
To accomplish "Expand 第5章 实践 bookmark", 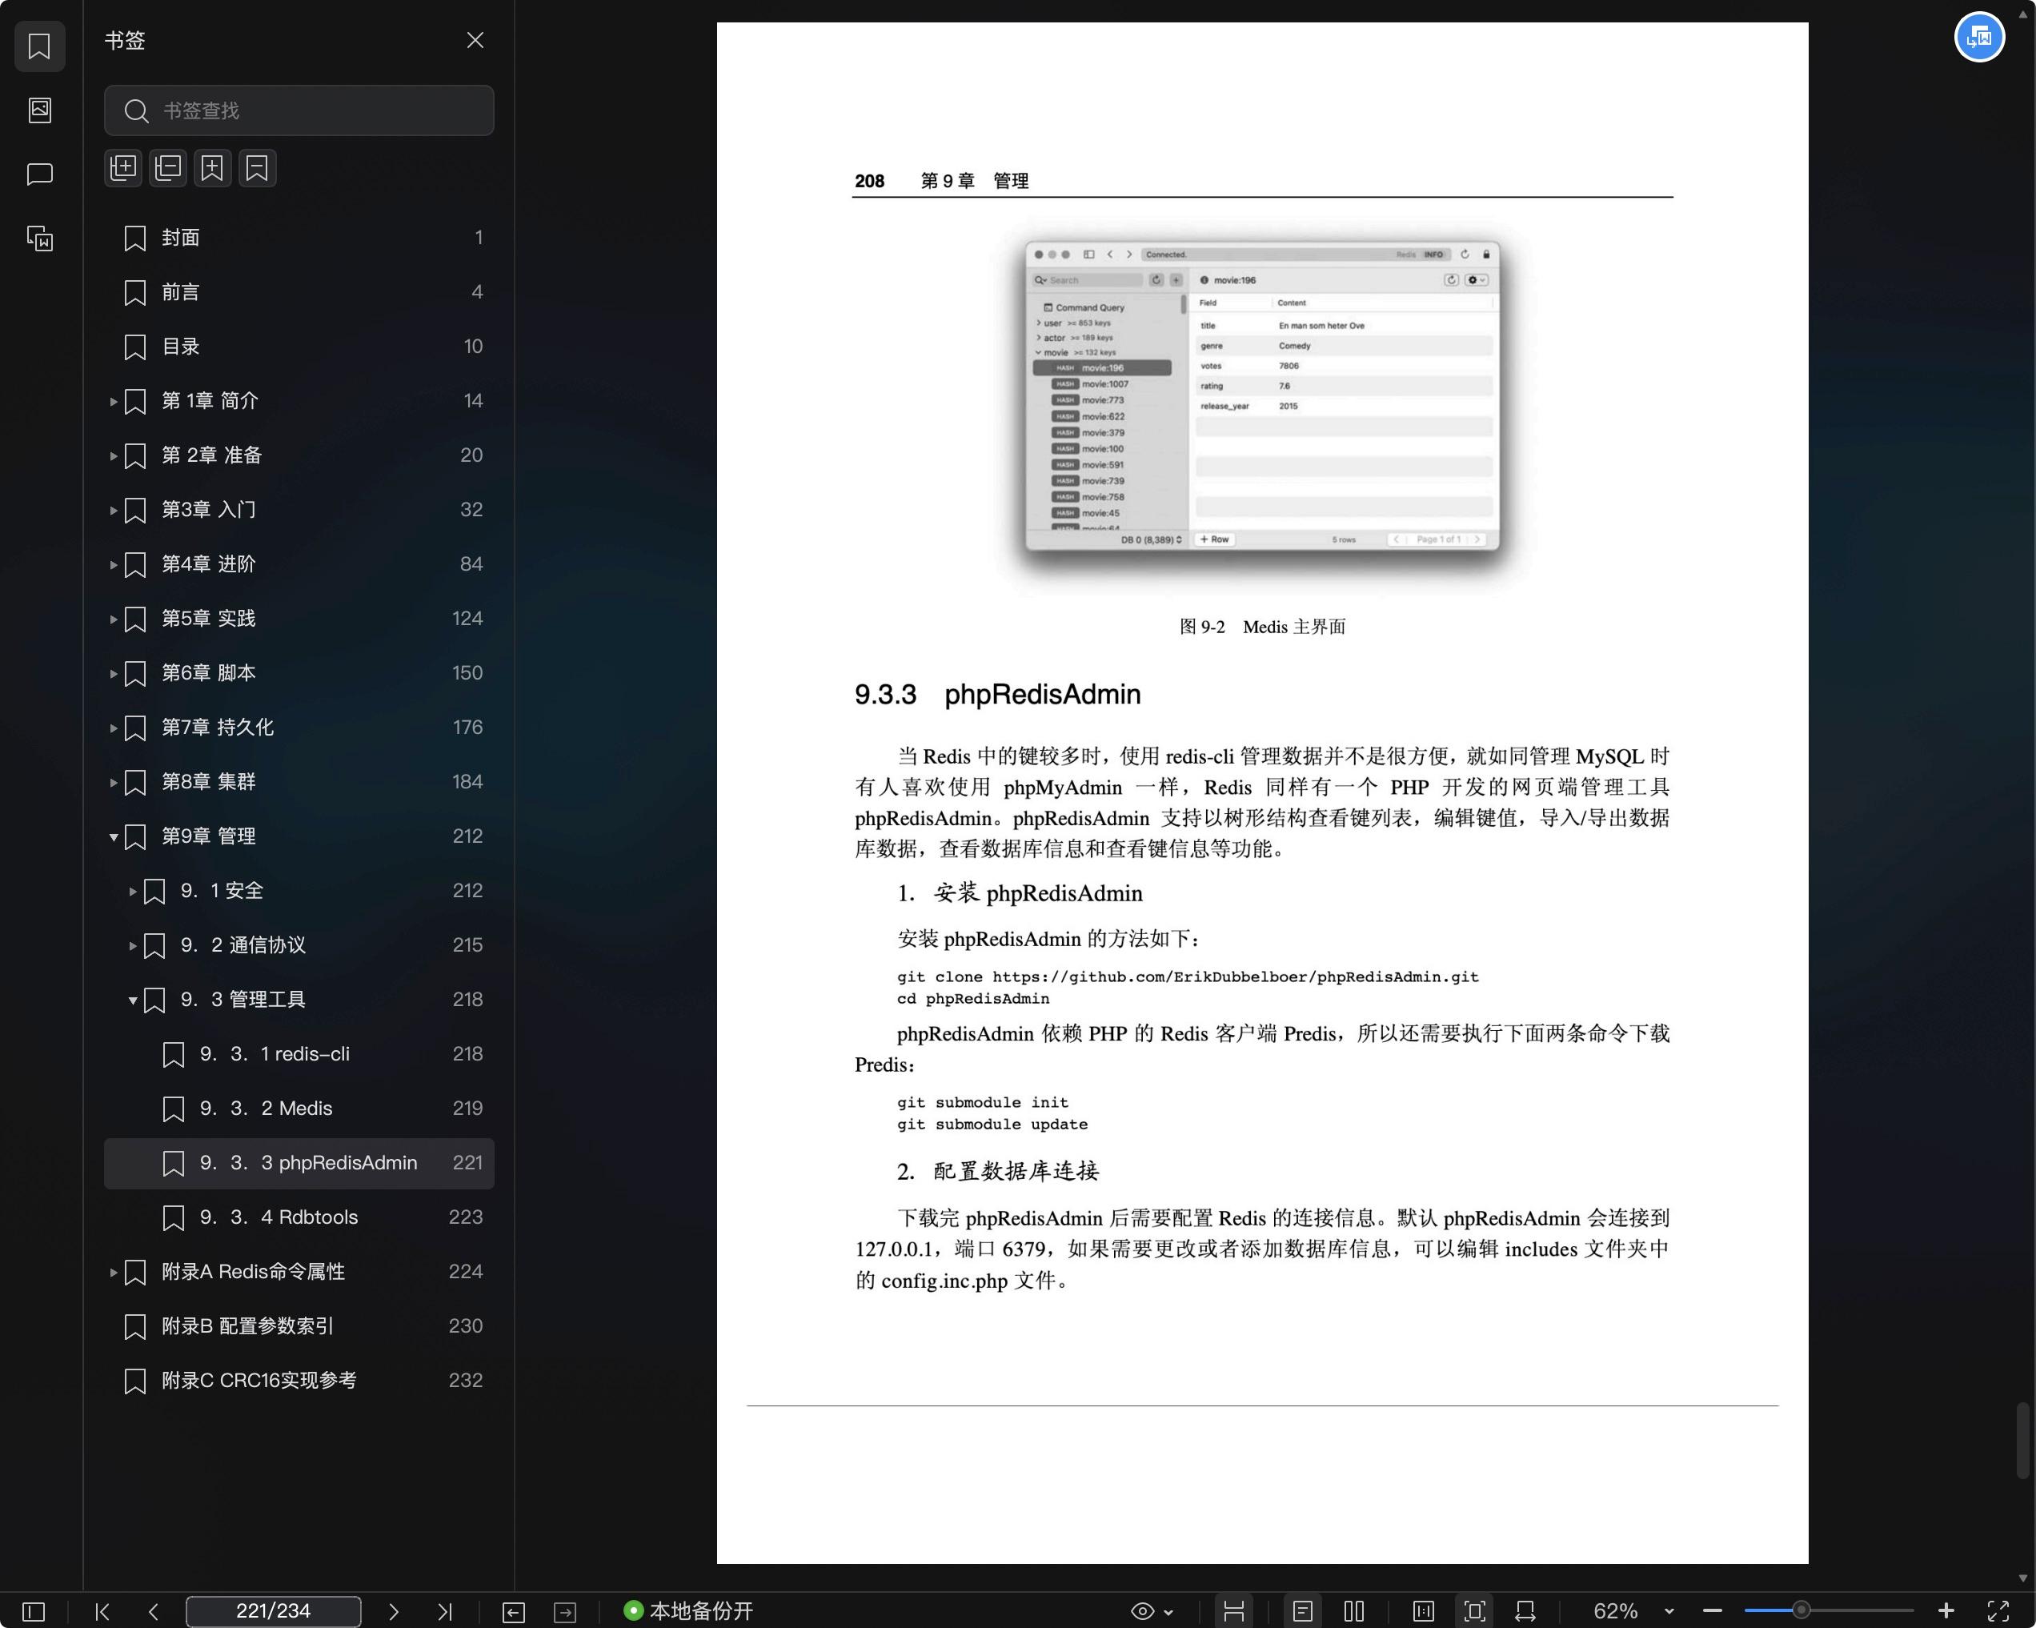I will [x=114, y=620].
